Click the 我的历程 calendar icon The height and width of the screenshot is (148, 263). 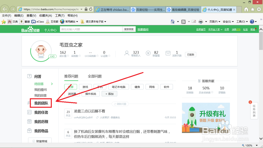29,121
